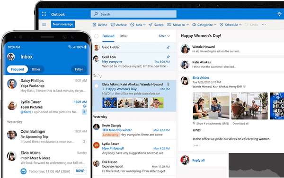284x178 pixels.
Task: Click the Sweep broom icon
Action: point(151,25)
